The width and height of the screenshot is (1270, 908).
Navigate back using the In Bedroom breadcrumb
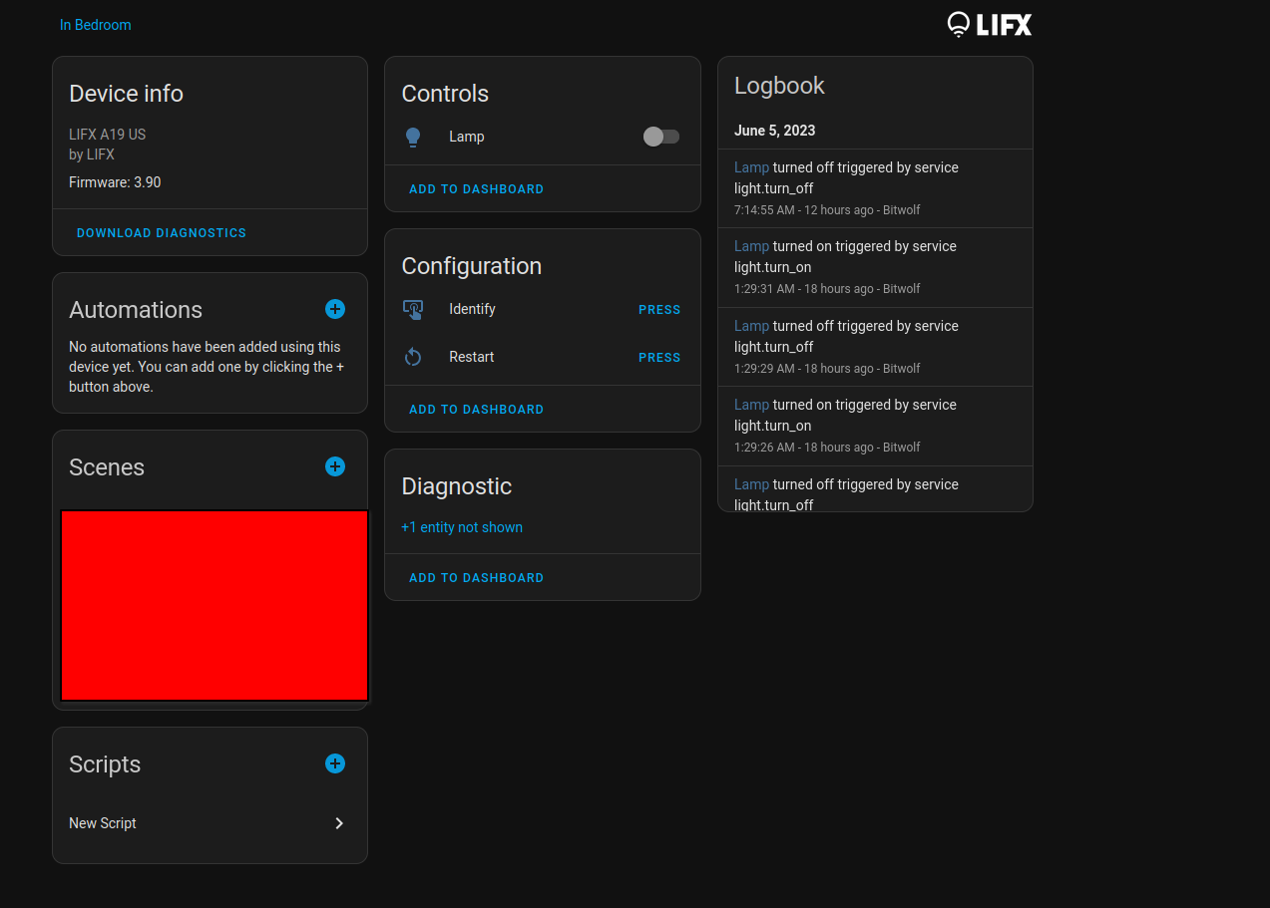[95, 24]
